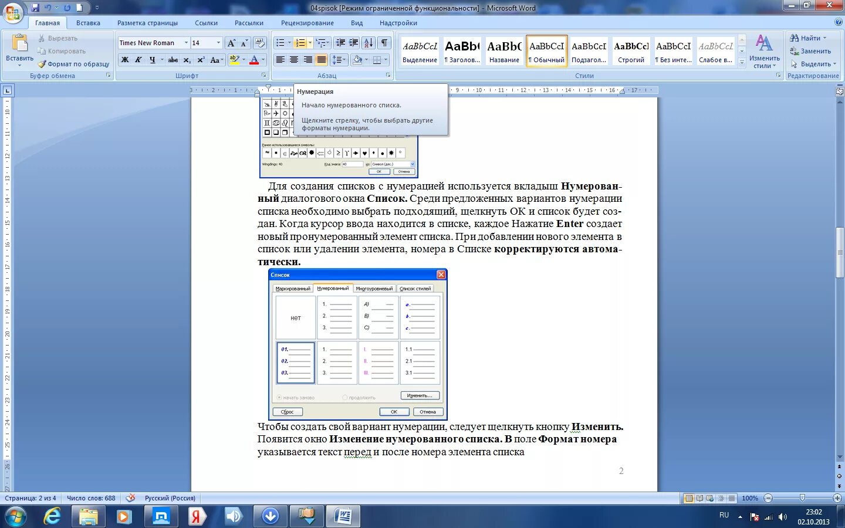Open the font name dropdown (Times New Roman)

point(186,43)
